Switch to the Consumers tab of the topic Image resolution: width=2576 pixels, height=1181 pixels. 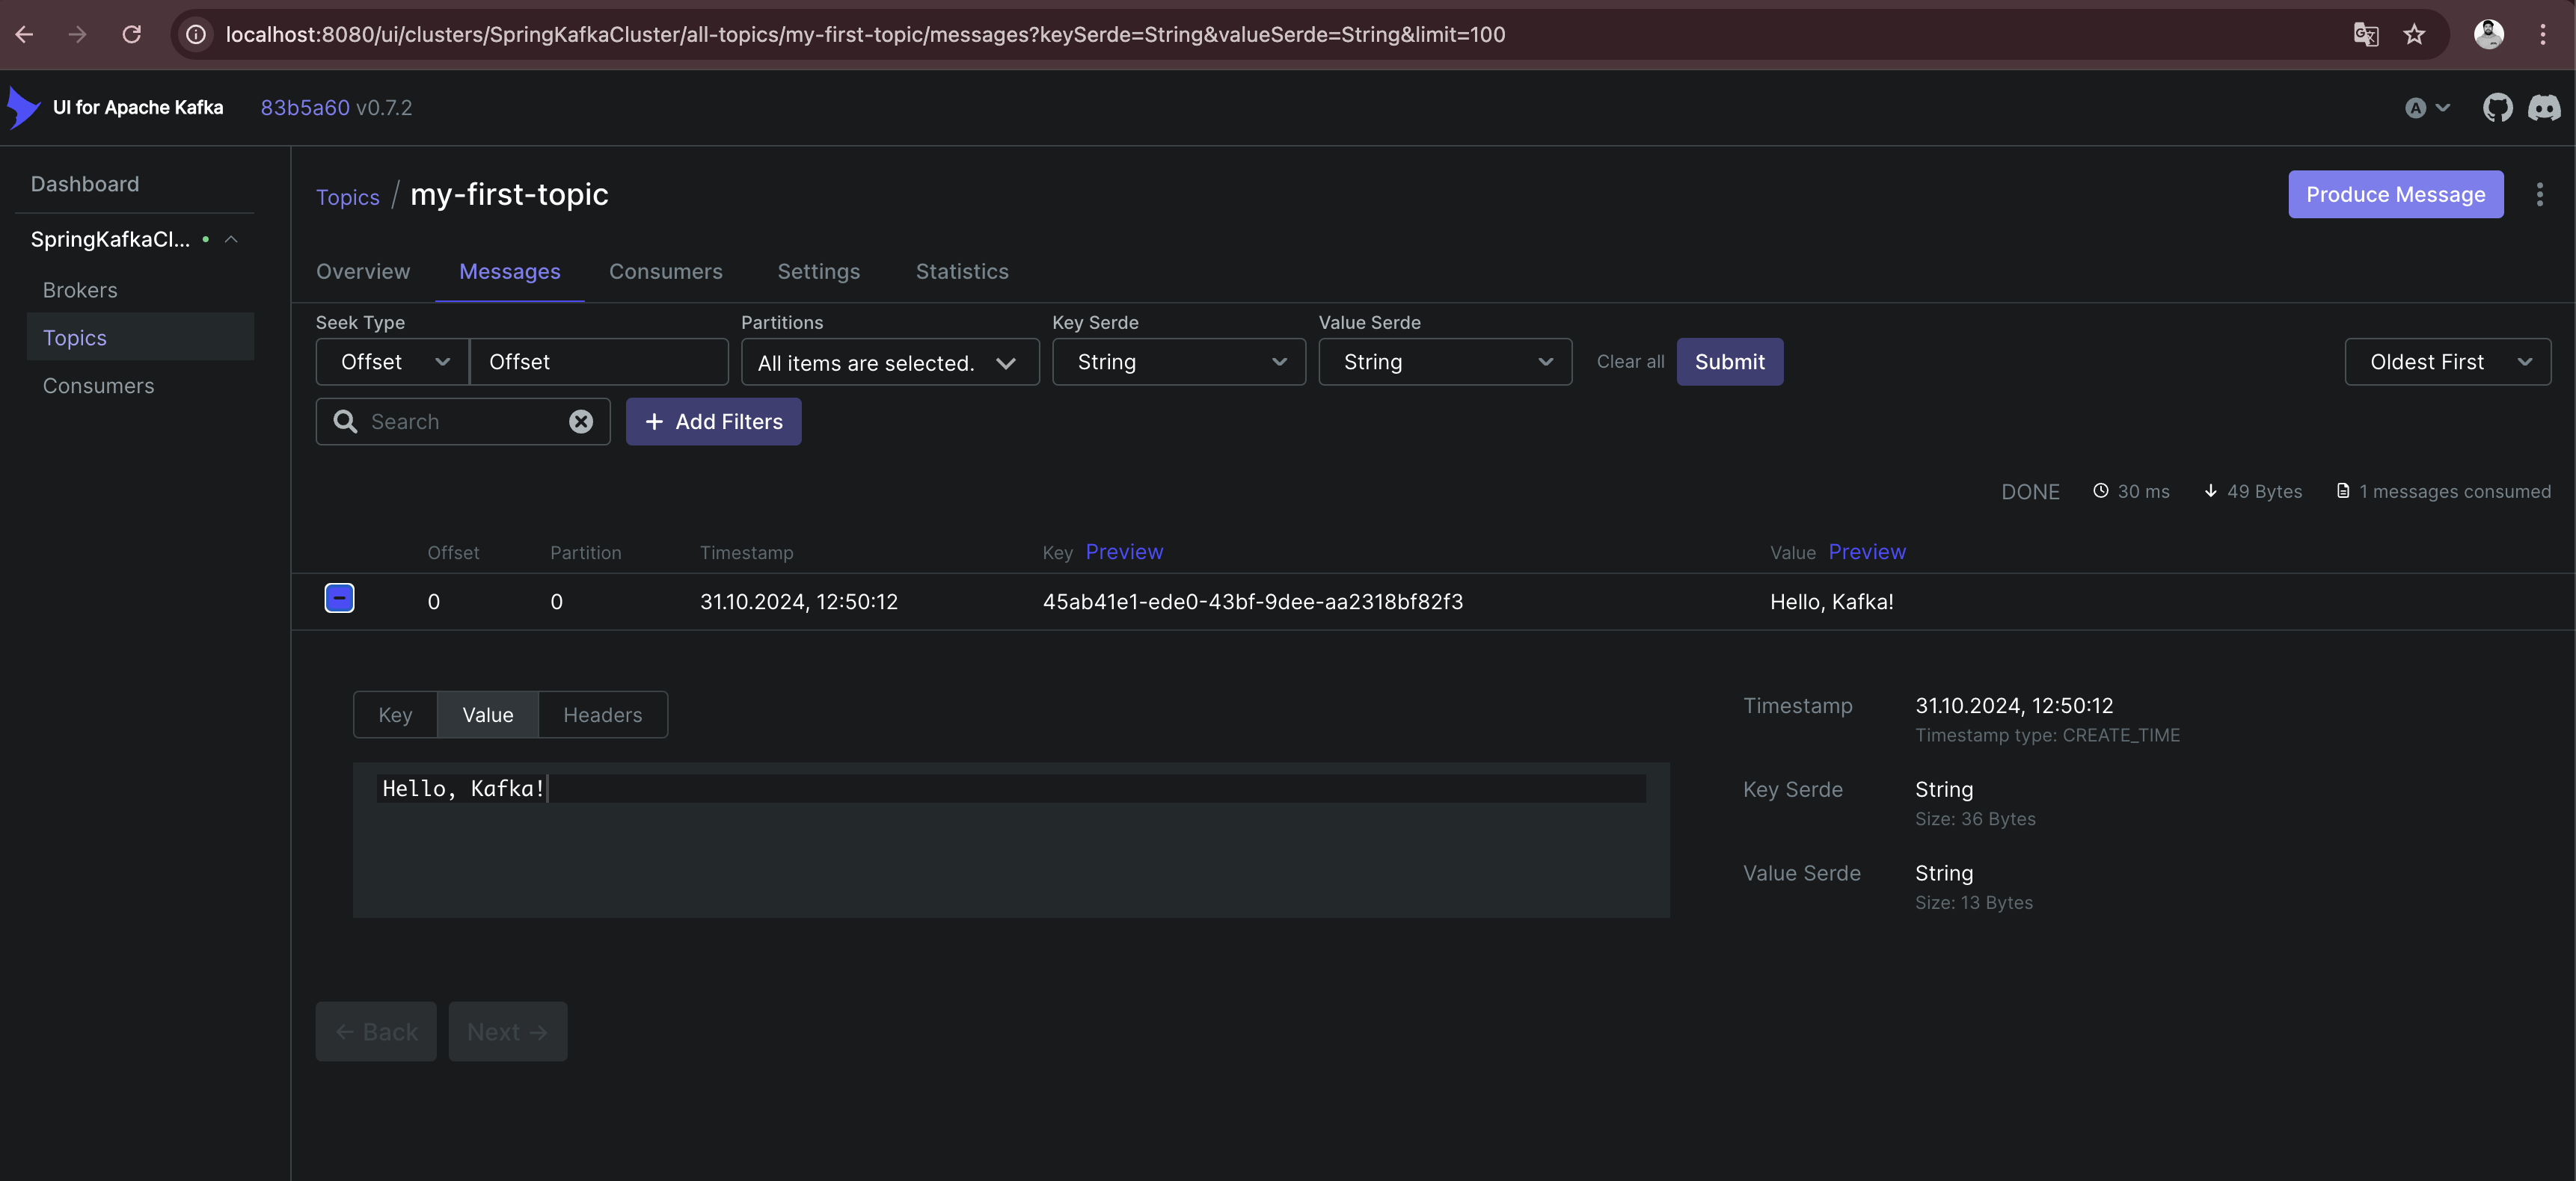(665, 272)
